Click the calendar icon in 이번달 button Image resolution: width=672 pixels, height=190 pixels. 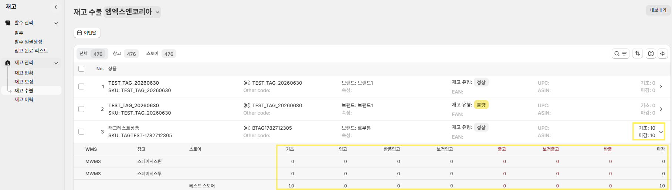point(79,33)
